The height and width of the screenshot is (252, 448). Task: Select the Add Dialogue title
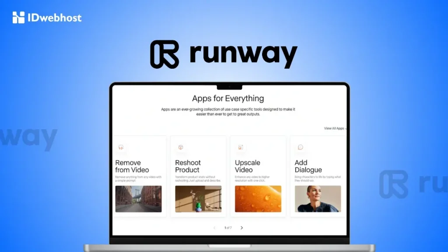coord(308,166)
